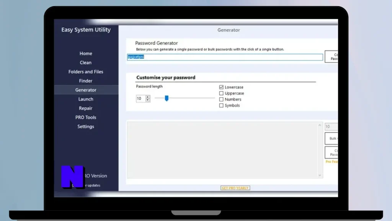Go to the Repair section

pos(85,108)
